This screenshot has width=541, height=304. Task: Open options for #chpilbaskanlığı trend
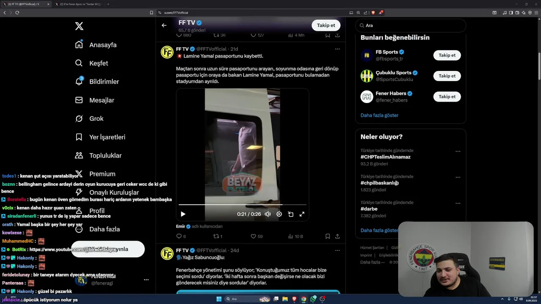(x=458, y=177)
